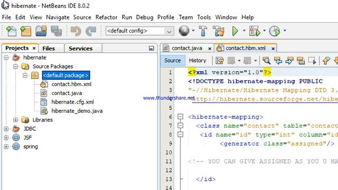The width and height of the screenshot is (338, 190).
Task: Toggle Highlight Search icon in editor toolbar
Action: pyautogui.click(x=301, y=61)
